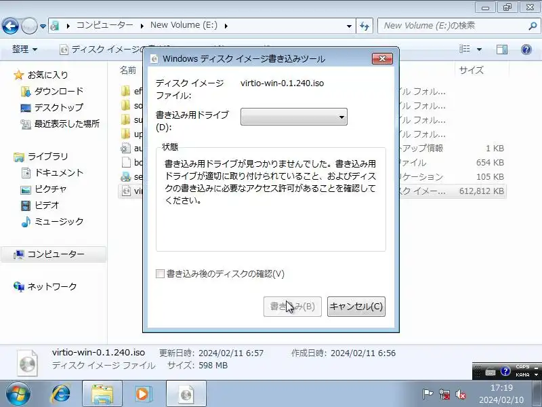The height and width of the screenshot is (407, 542).
Task: Open the view options dropdown arrow
Action: [x=479, y=50]
